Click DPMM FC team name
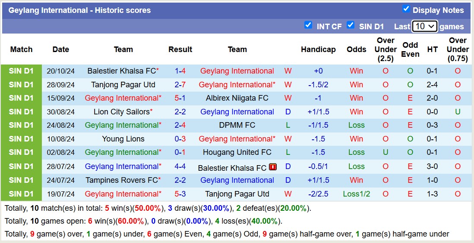This screenshot has height=243, width=474. (x=237, y=125)
